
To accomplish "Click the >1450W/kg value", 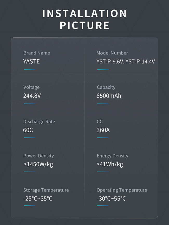I will [38, 164].
